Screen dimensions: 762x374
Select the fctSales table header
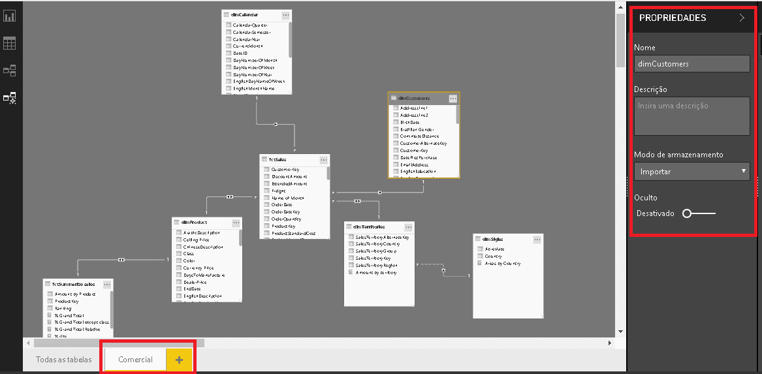[295, 159]
